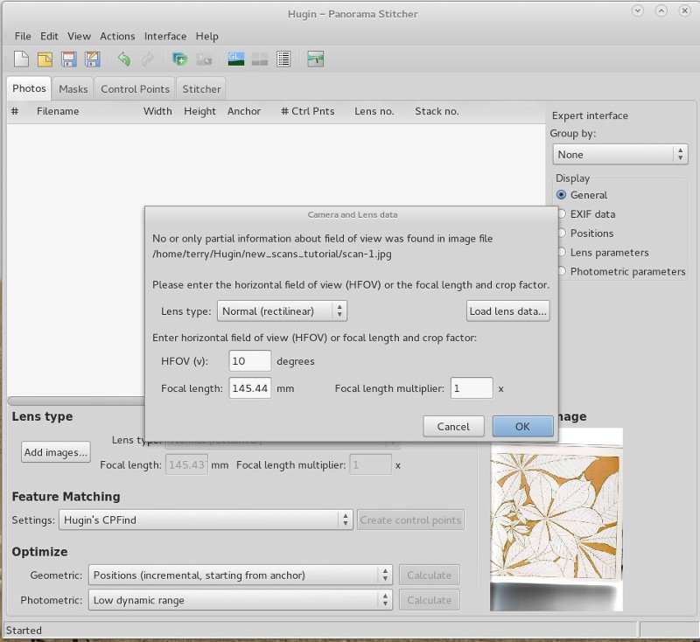Cancel the Camera and Lens data dialog
Viewport: 700px width, 642px height.
pos(453,427)
